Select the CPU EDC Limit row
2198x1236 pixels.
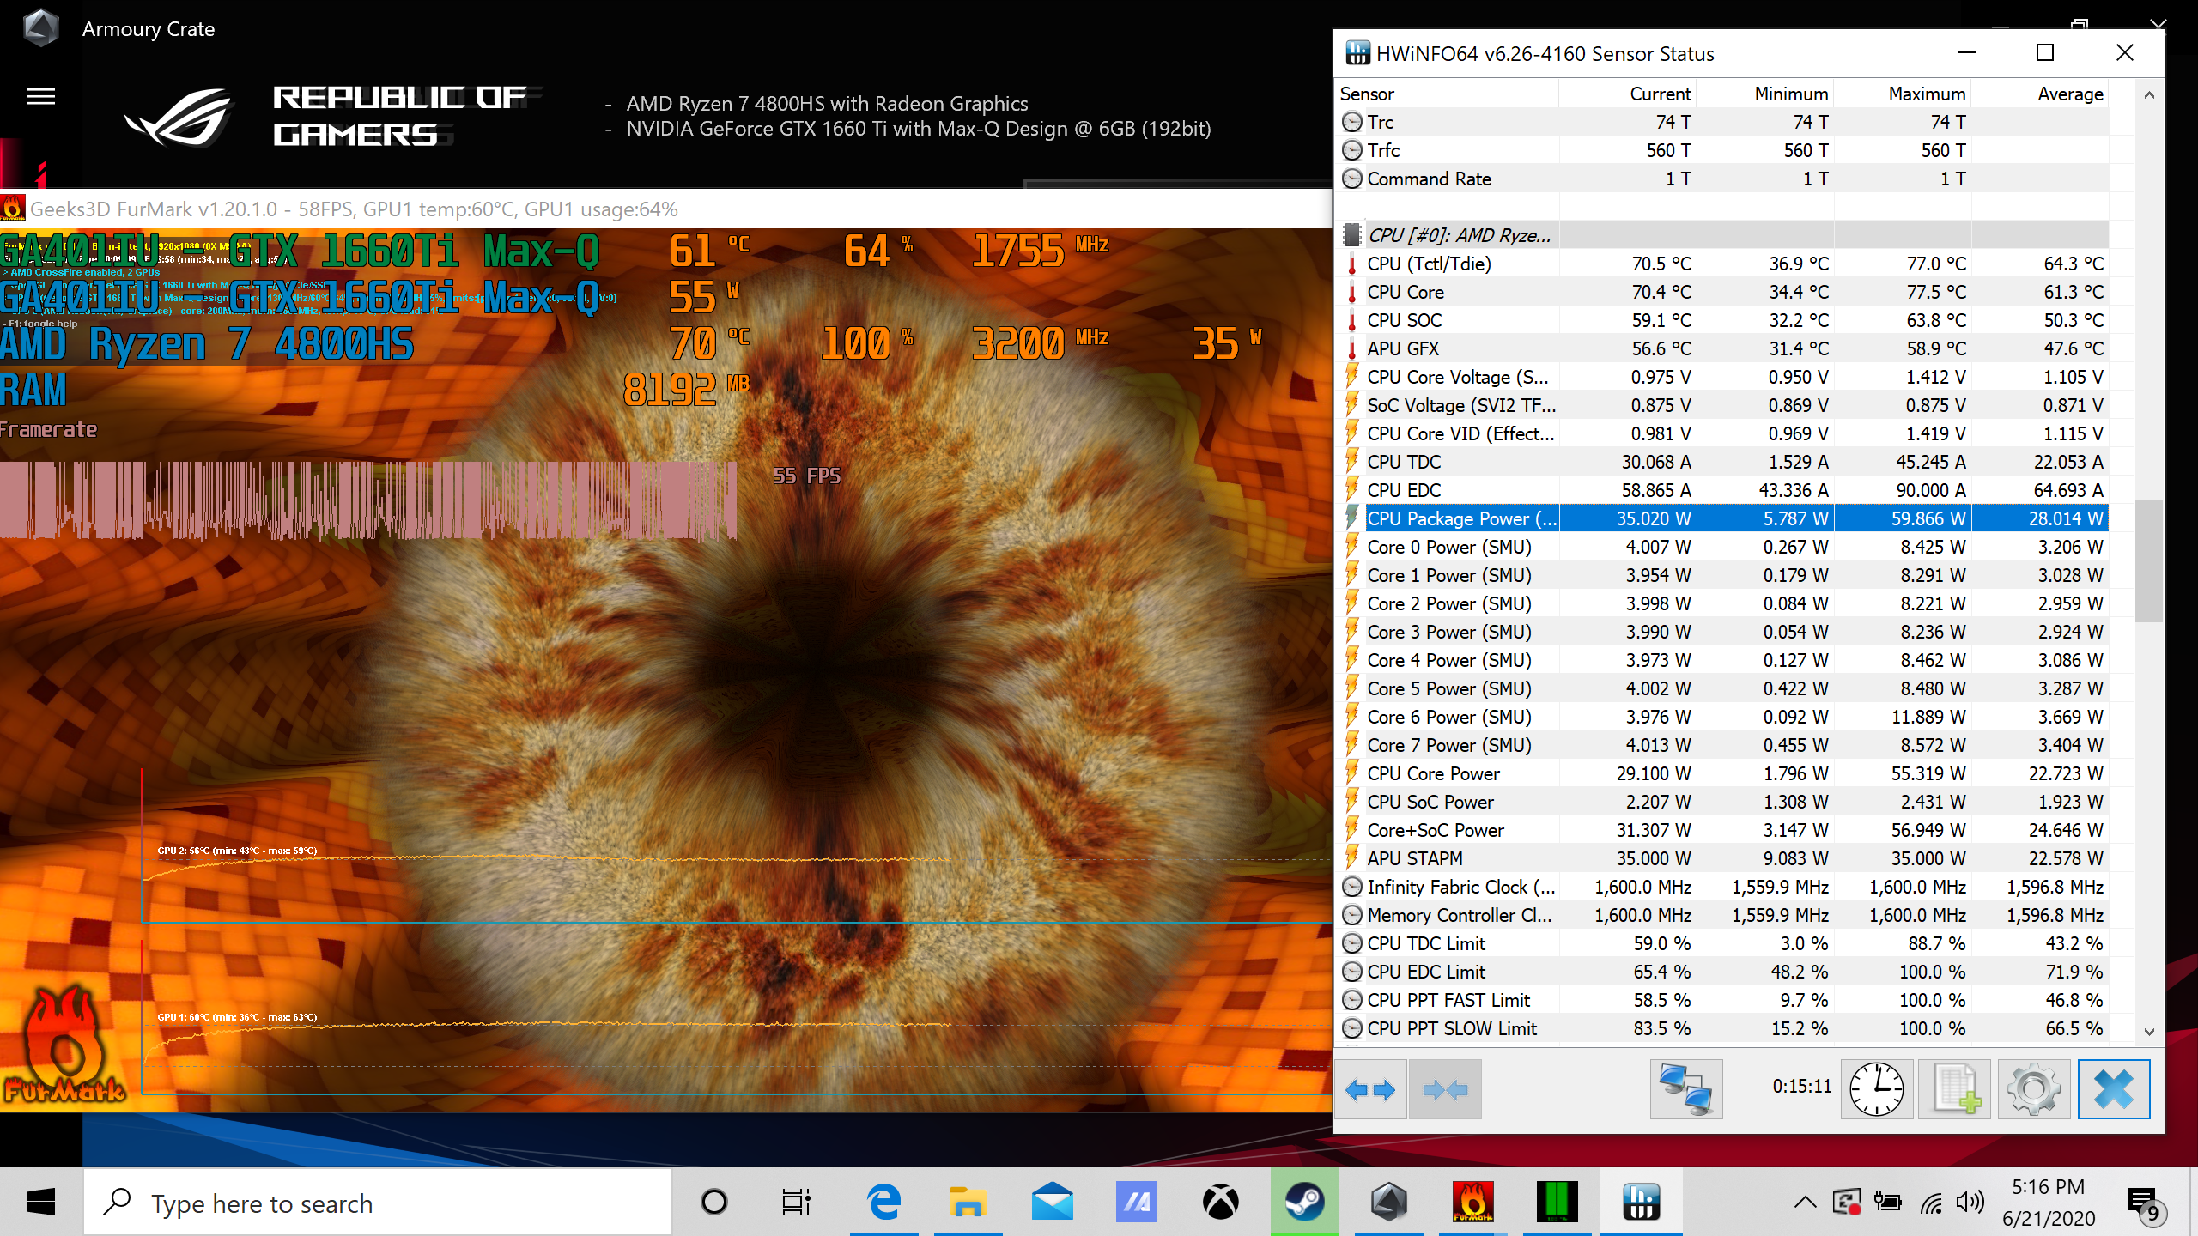click(x=1722, y=972)
